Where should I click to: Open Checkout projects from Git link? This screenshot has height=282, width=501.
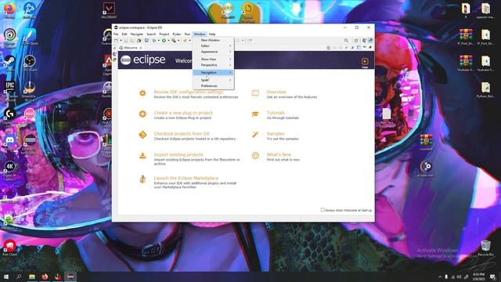[182, 134]
